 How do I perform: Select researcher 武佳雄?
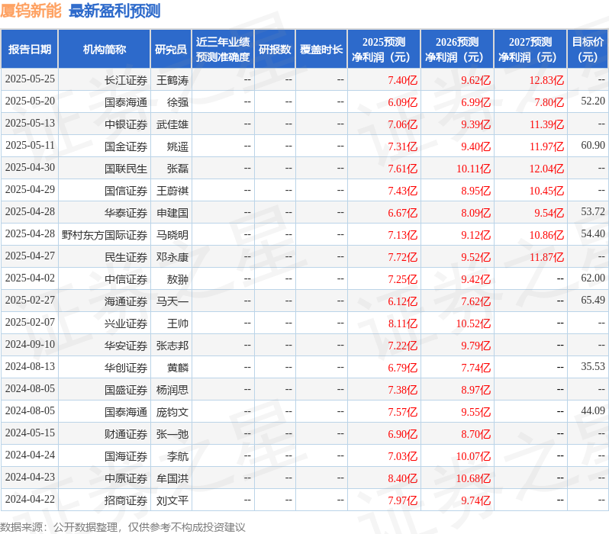(172, 124)
